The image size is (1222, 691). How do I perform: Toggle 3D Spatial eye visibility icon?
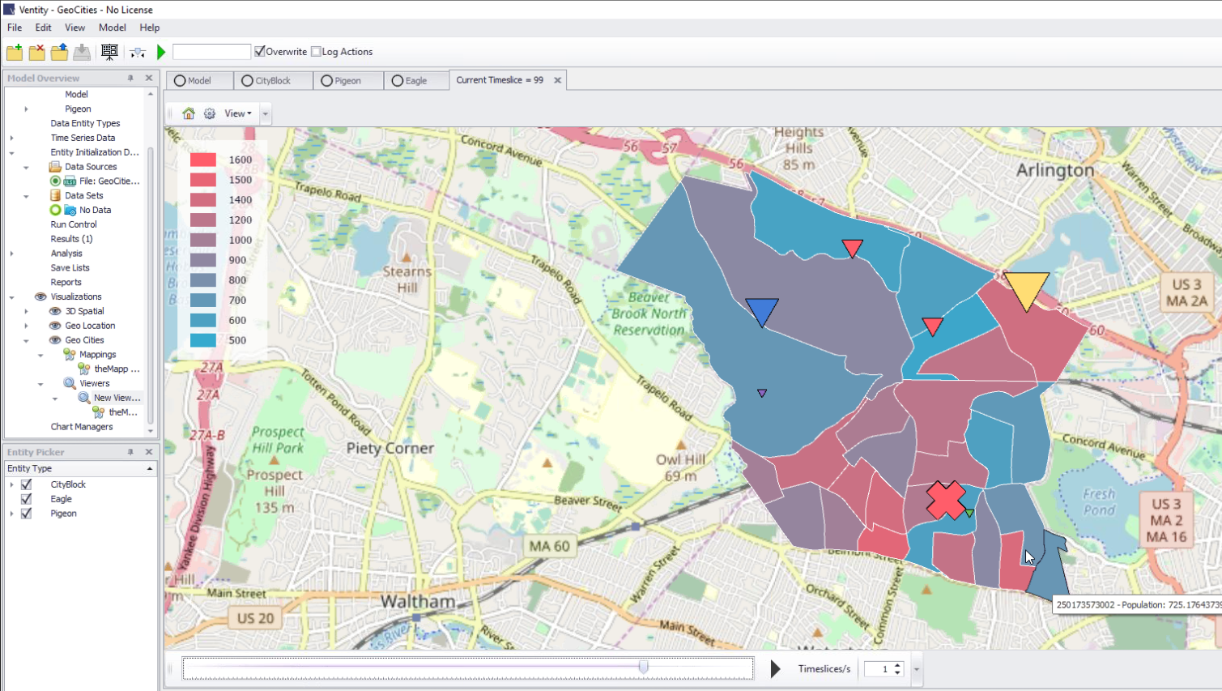point(55,311)
